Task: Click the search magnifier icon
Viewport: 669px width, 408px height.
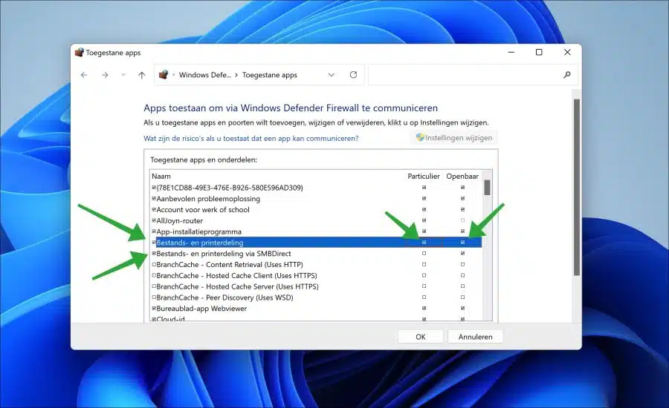Action: [566, 75]
